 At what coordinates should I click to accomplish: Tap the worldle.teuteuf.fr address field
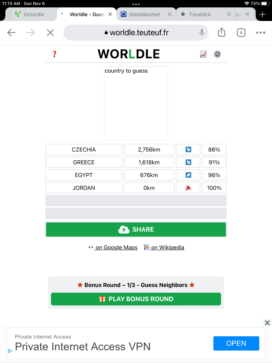click(136, 33)
